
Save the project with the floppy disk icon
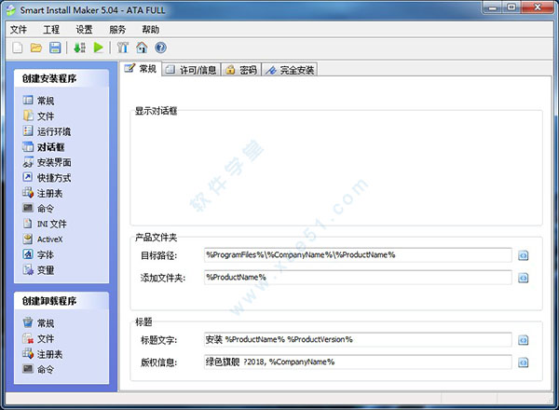pos(55,48)
